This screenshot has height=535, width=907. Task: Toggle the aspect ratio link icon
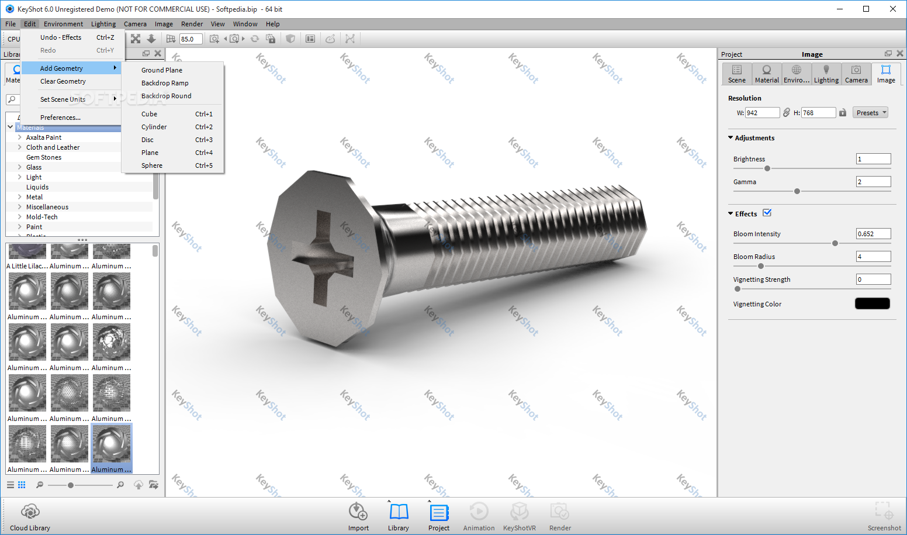pyautogui.click(x=787, y=112)
